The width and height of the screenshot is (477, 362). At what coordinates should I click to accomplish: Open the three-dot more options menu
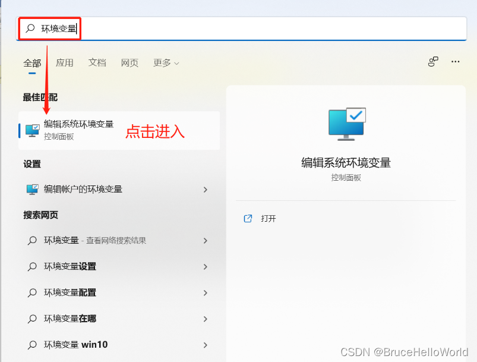[456, 61]
